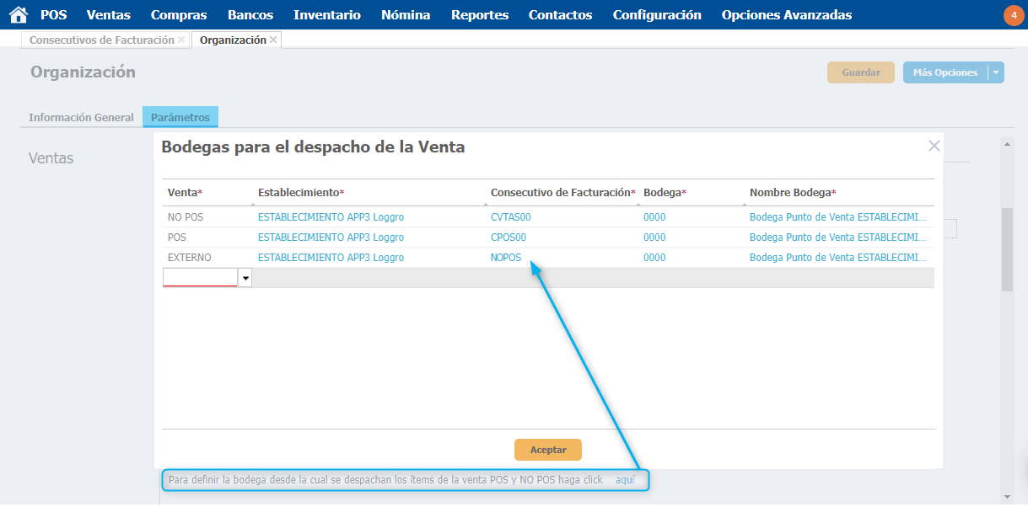The image size is (1028, 507).
Task: Switch to Consecutivos de Facturación tab
Action: point(101,40)
